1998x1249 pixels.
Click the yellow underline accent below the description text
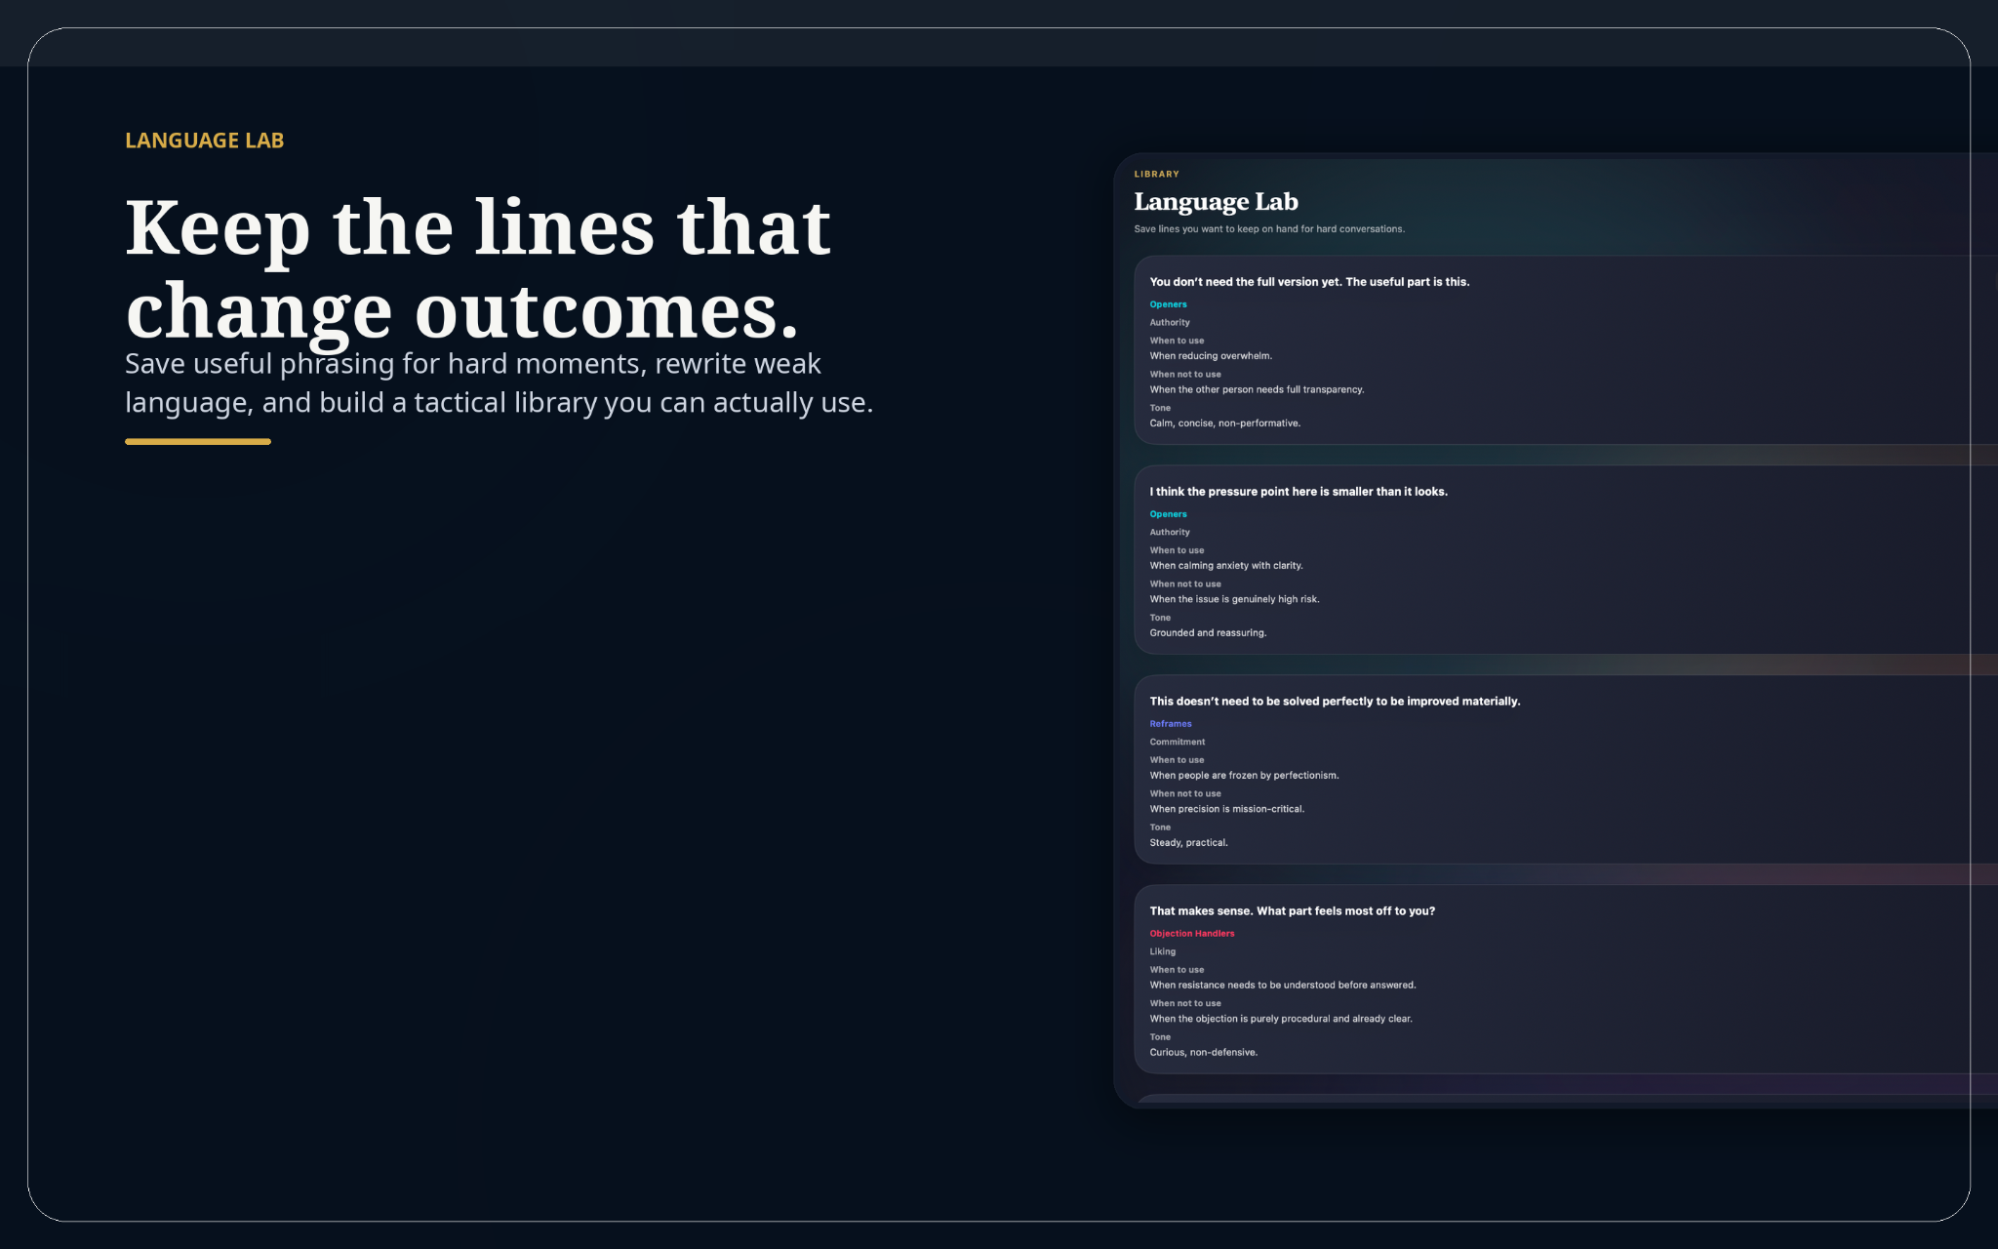197,441
